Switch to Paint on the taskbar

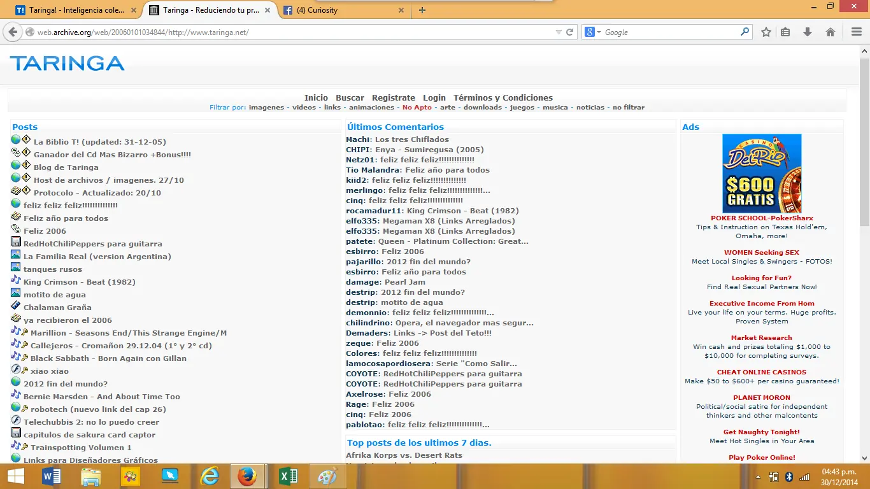pos(328,476)
